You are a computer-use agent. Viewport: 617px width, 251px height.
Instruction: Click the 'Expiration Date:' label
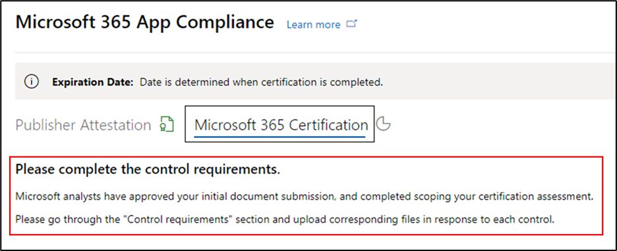pyautogui.click(x=93, y=82)
